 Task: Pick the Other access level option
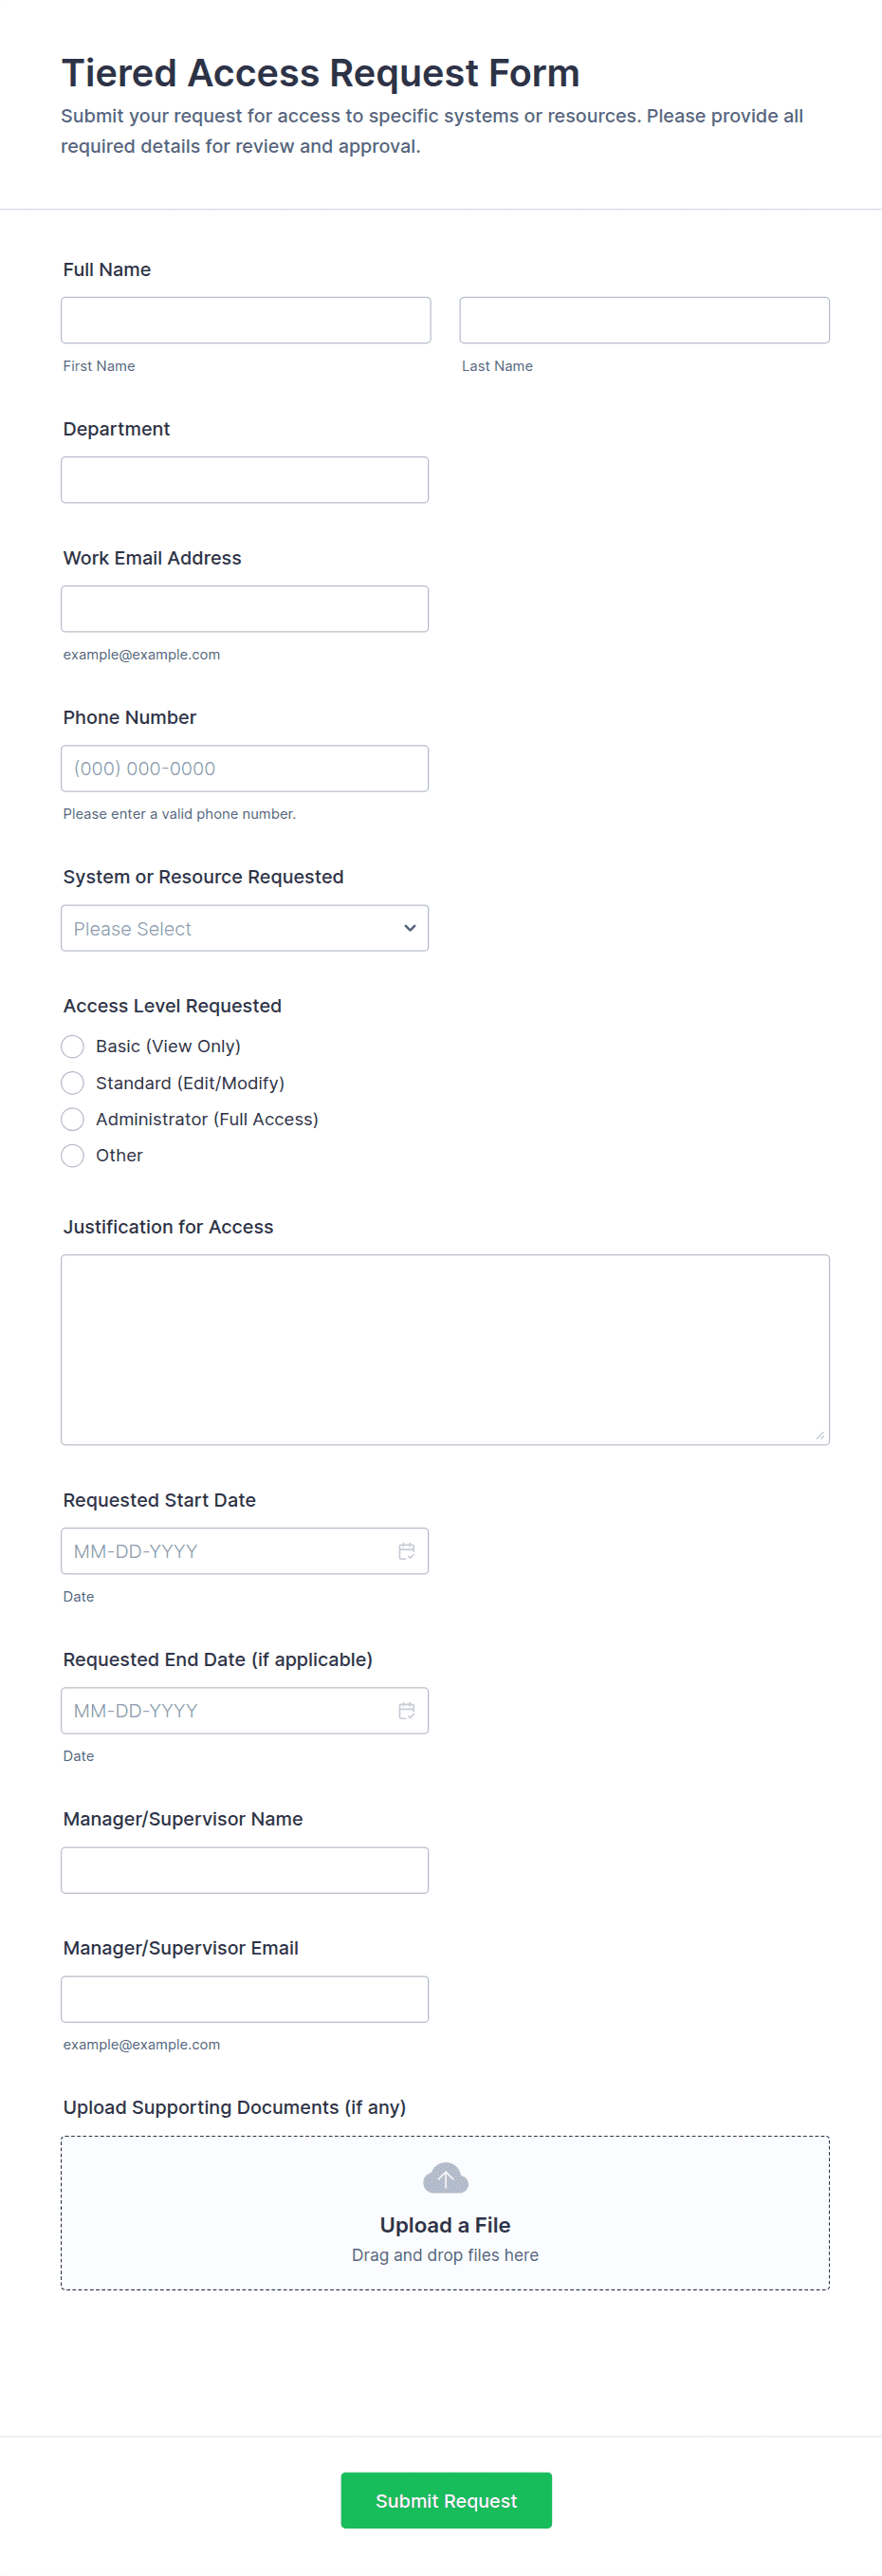coord(73,1155)
